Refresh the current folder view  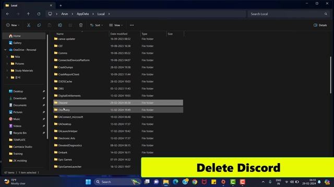[39, 14]
